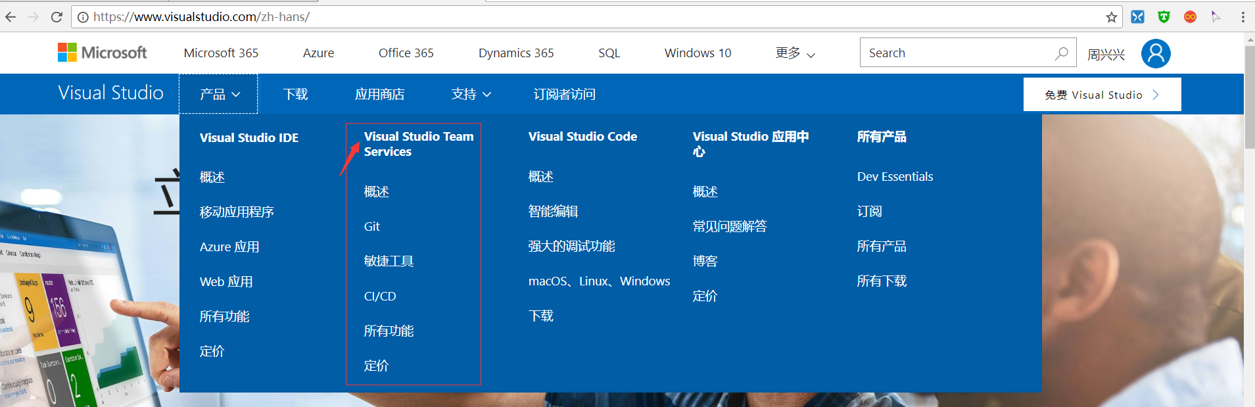Click the Microsoft logo
The width and height of the screenshot is (1255, 407).
102,53
